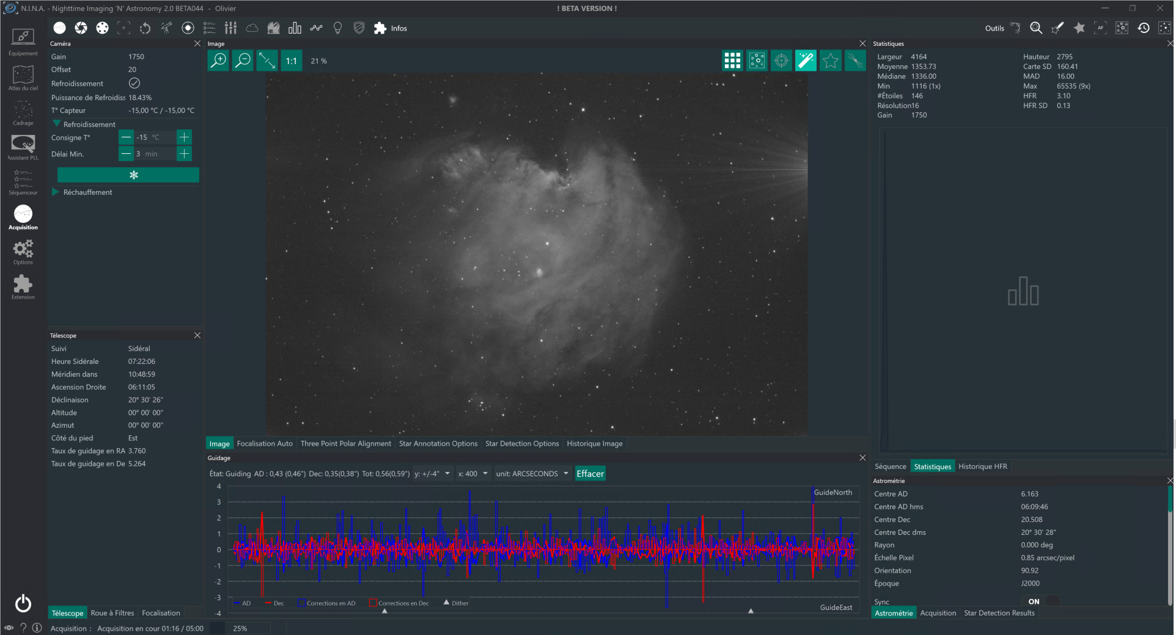This screenshot has height=635, width=1176.
Task: Toggle crosshair overlay on image
Action: coord(781,60)
